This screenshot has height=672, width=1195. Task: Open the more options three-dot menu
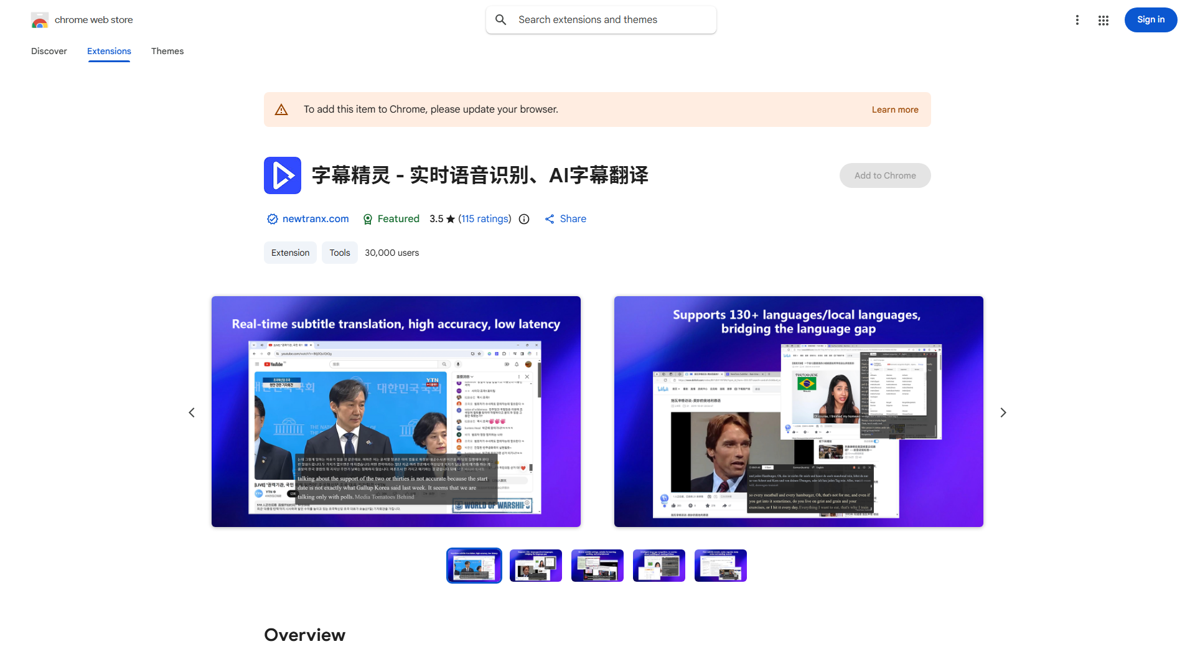(x=1077, y=20)
